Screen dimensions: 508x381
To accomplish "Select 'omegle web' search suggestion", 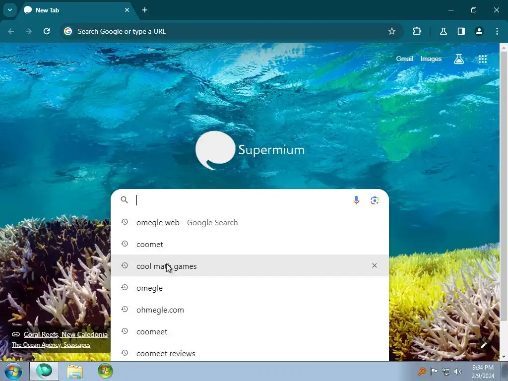I will (250, 223).
